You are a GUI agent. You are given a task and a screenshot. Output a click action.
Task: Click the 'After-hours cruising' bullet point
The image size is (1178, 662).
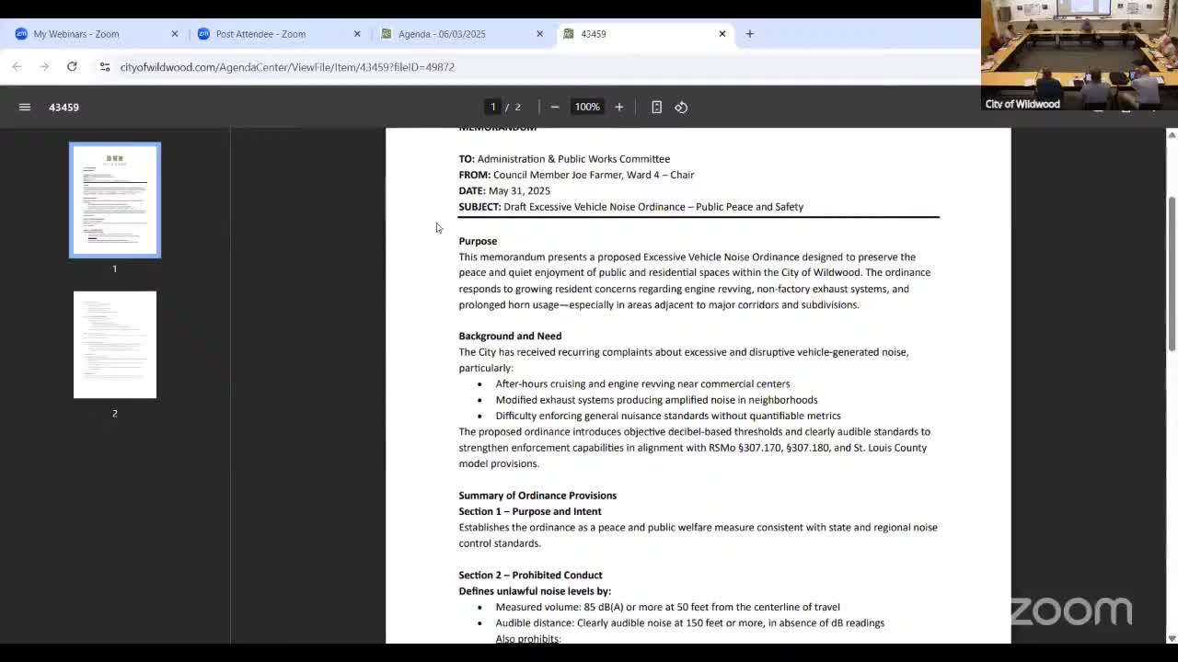point(642,383)
